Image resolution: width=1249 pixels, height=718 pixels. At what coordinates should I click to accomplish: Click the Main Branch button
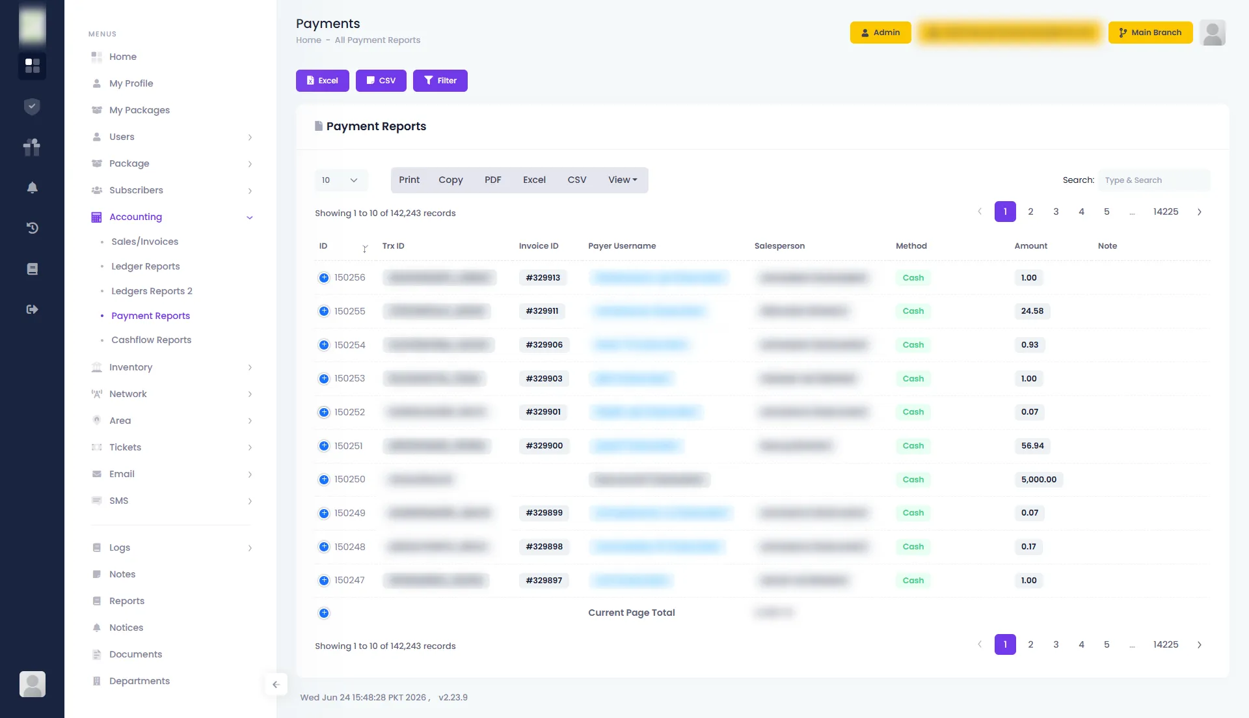pyautogui.click(x=1150, y=33)
